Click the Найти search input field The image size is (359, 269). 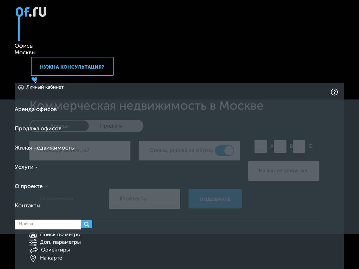point(48,225)
